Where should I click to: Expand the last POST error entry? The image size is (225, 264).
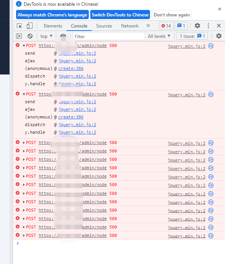[x=24, y=235]
